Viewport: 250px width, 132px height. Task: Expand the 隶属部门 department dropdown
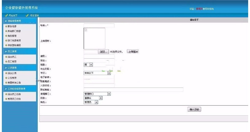pyautogui.click(x=109, y=94)
